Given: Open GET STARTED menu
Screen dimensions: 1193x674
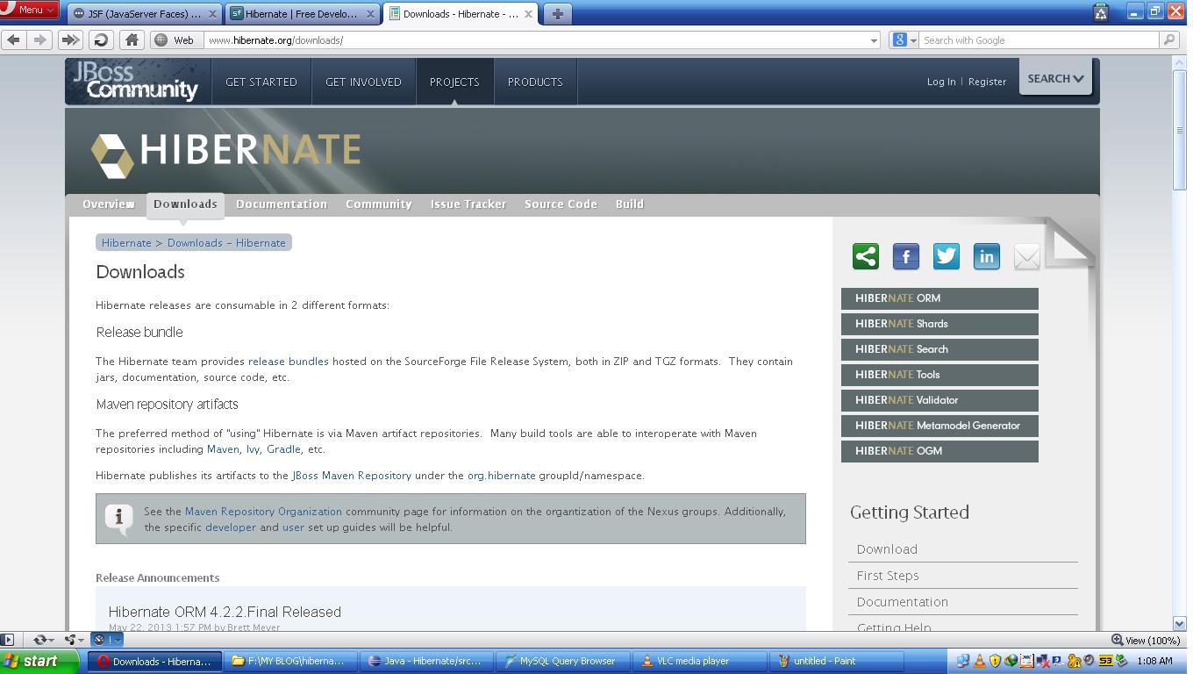Looking at the screenshot, I should [x=261, y=82].
